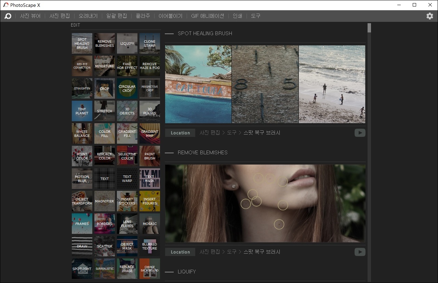Play the Spot Healing Brush video
The height and width of the screenshot is (283, 438).
(x=360, y=133)
